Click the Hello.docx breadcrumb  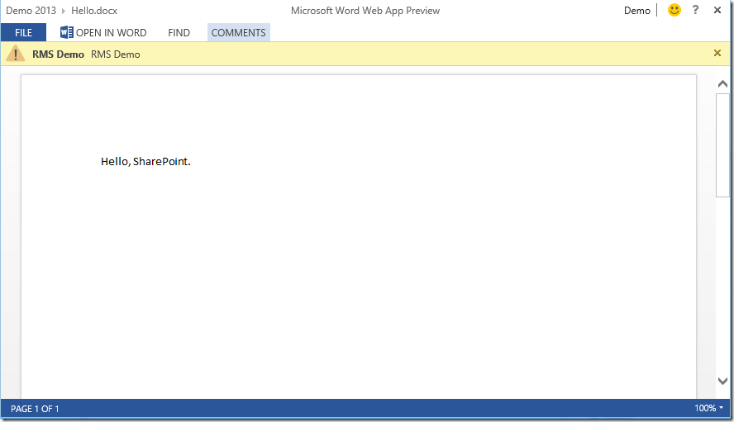point(94,11)
